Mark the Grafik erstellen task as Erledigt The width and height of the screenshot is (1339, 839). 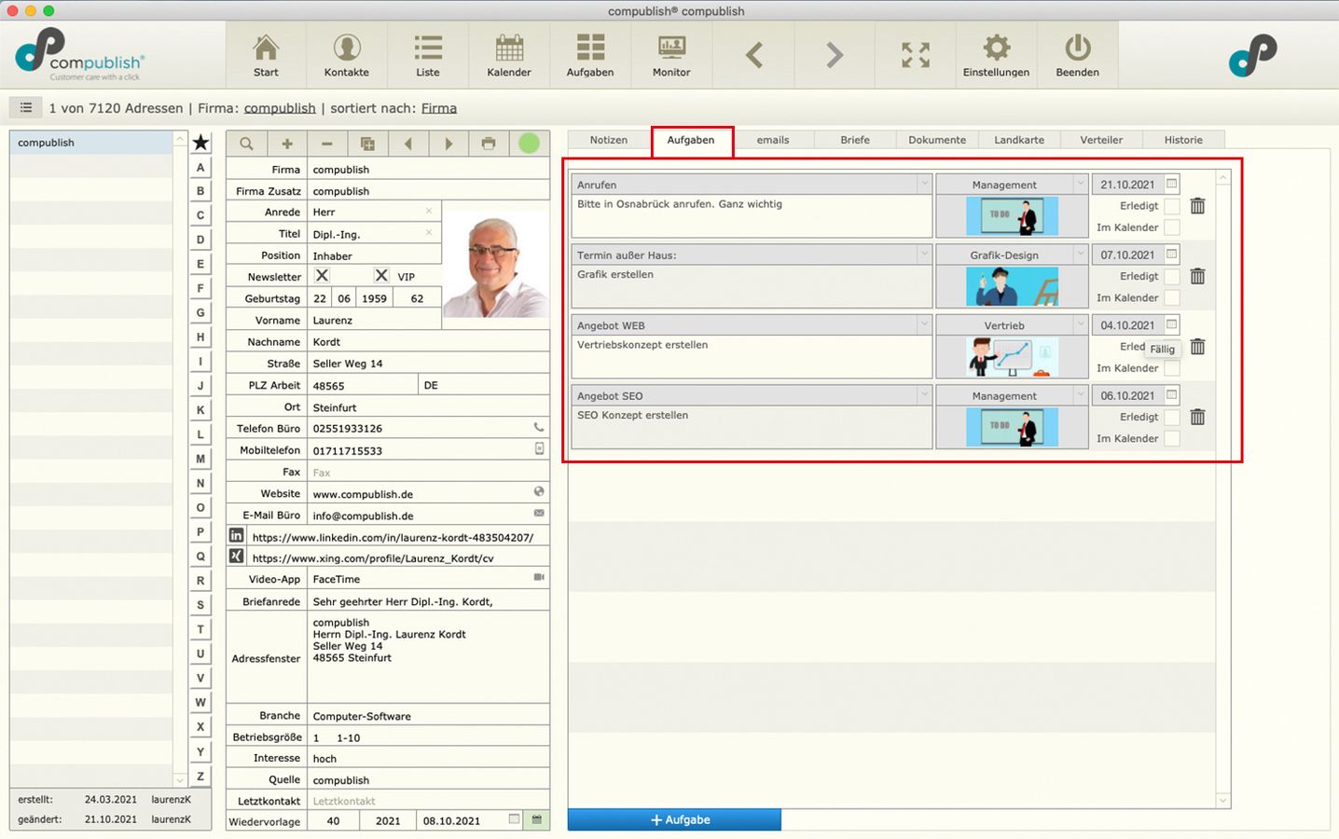pos(1172,276)
